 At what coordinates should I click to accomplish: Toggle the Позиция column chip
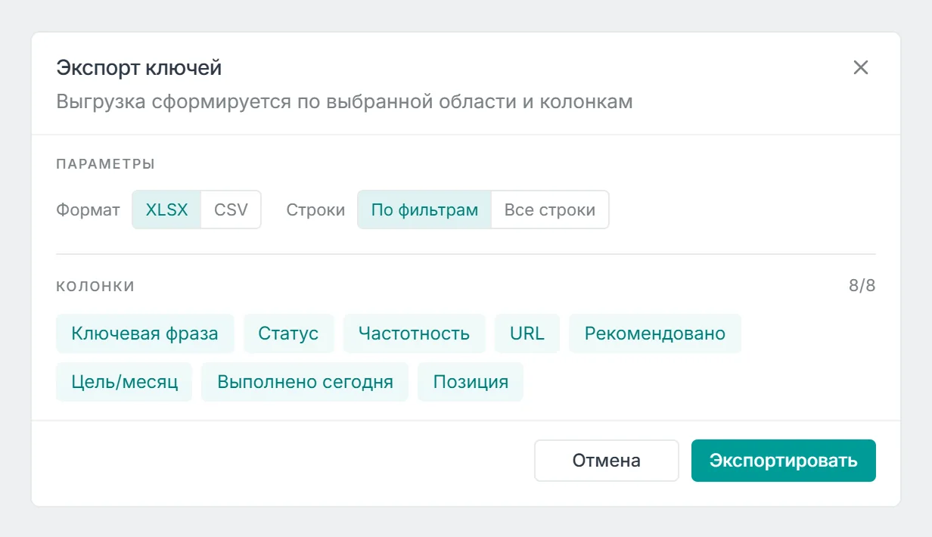471,382
